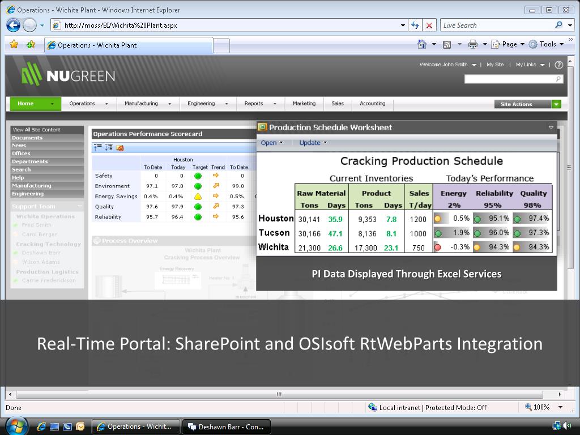Run Live Search via the magnifier icon
This screenshot has width=580, height=435.
coord(558,25)
